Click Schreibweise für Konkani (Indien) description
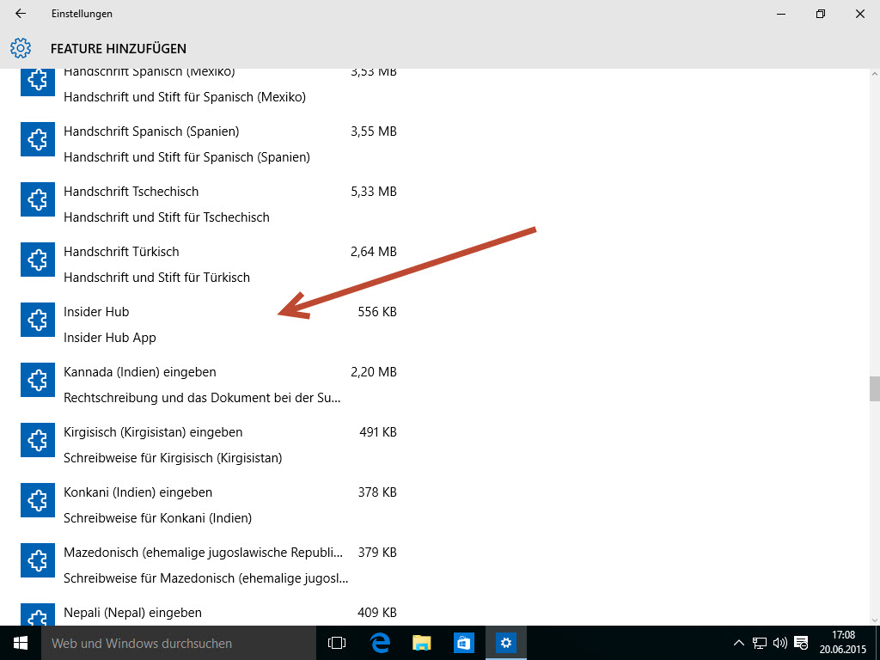Image resolution: width=880 pixels, height=660 pixels. point(158,518)
